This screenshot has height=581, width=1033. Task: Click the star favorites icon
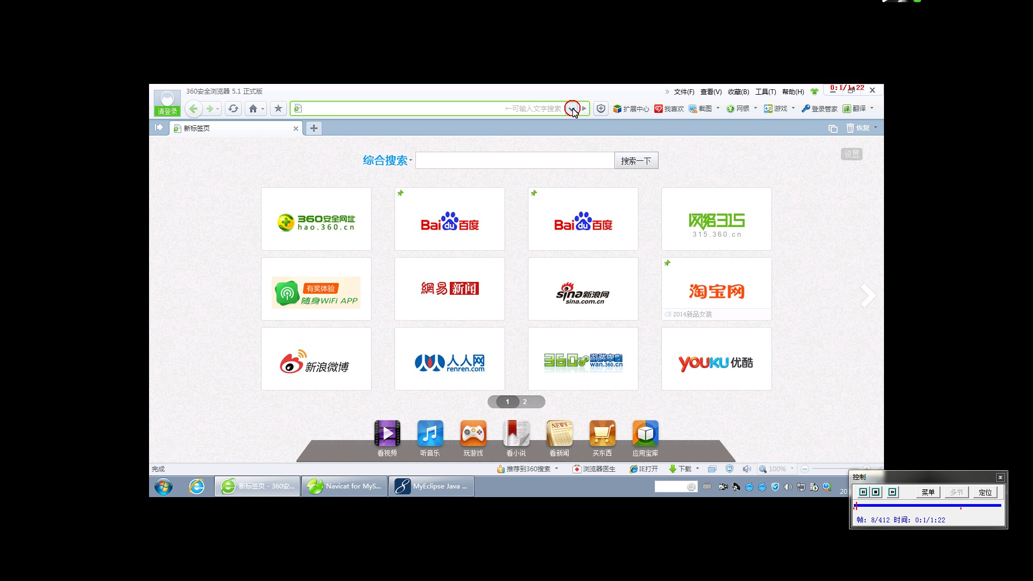tap(278, 109)
